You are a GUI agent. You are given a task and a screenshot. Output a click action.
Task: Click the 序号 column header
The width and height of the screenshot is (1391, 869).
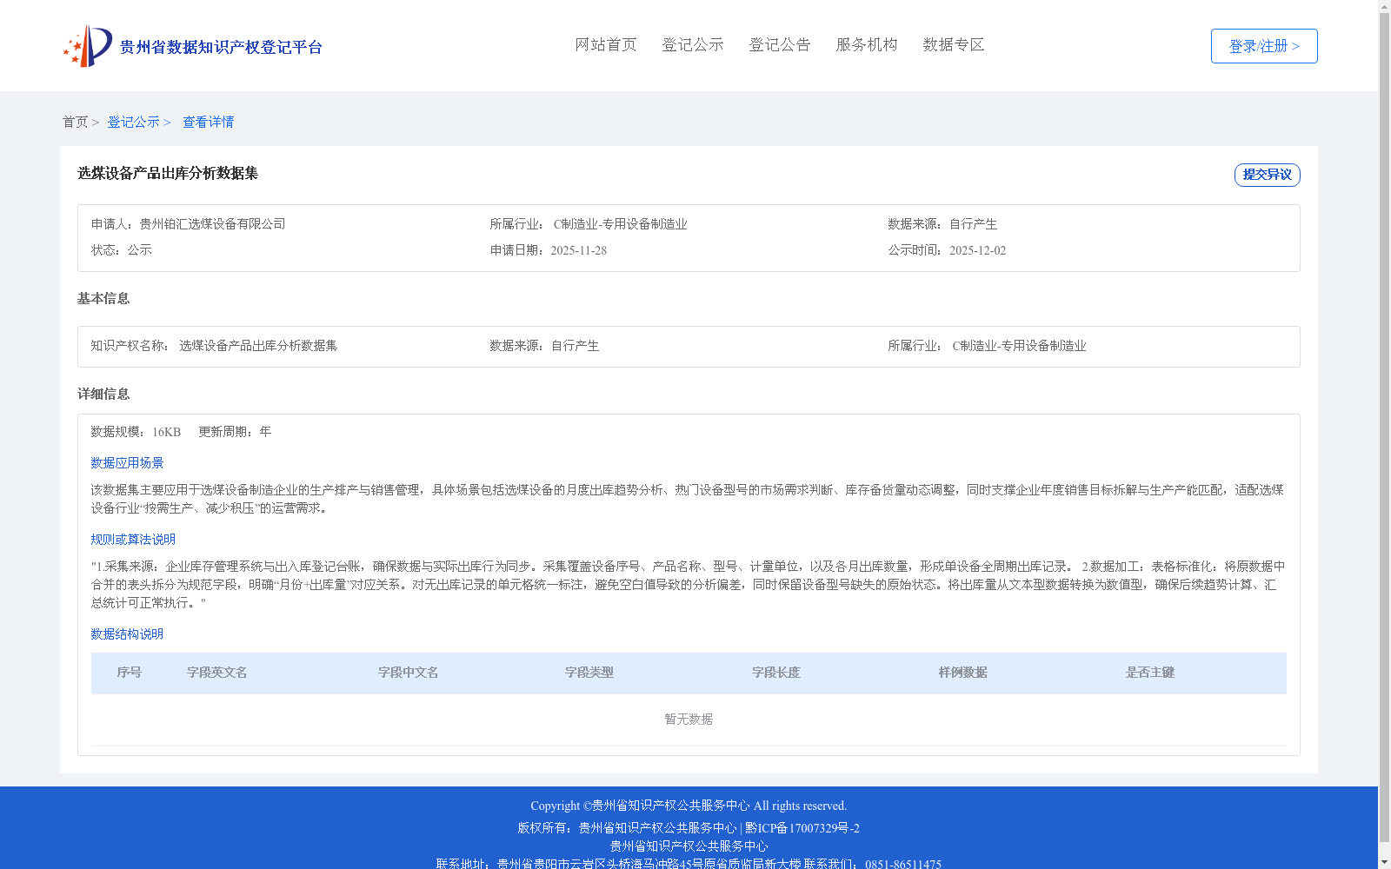[x=130, y=673]
